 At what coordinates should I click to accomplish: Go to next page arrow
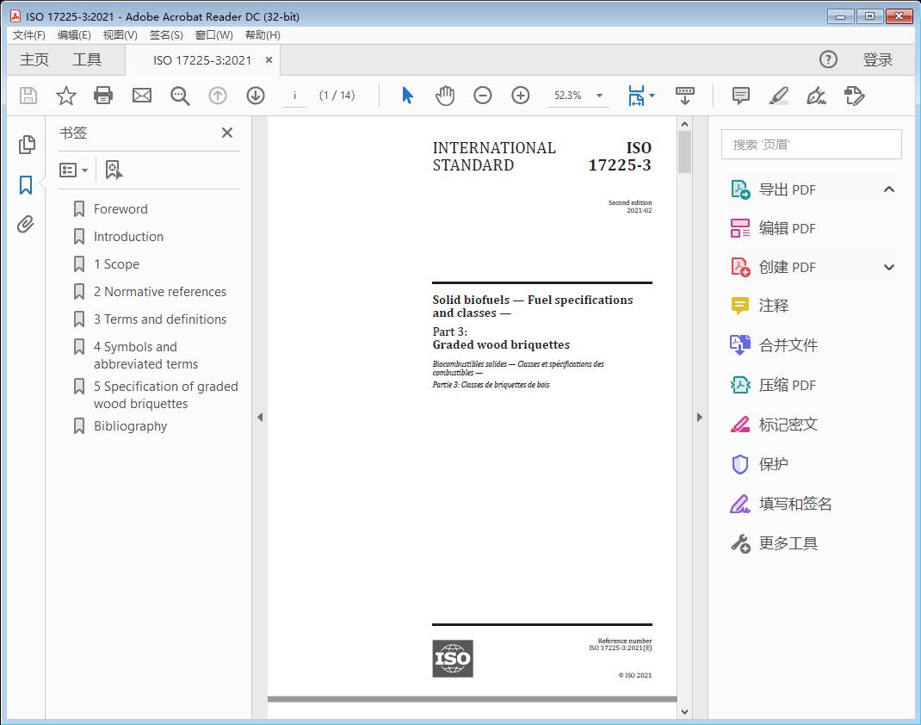click(256, 96)
